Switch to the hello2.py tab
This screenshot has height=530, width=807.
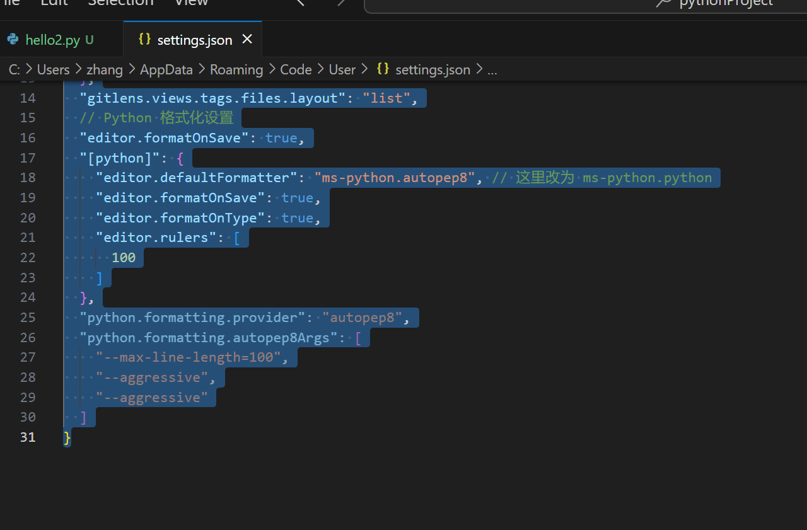pos(52,39)
